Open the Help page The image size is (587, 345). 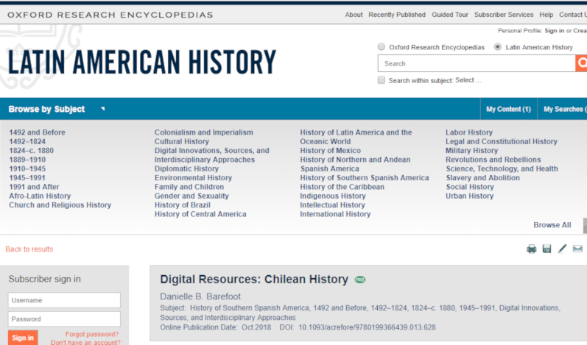(x=546, y=15)
